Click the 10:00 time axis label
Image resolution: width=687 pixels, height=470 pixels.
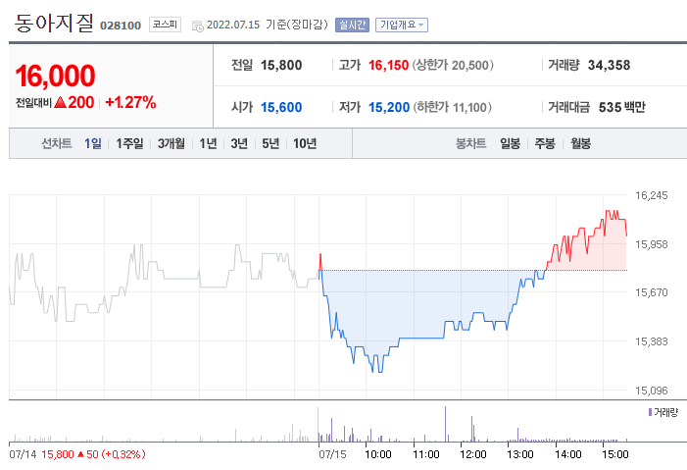(x=378, y=454)
